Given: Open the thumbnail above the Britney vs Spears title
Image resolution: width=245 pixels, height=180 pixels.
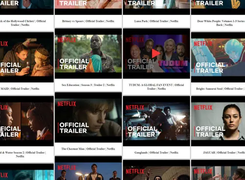Looking at the screenshot, I should (x=88, y=7).
